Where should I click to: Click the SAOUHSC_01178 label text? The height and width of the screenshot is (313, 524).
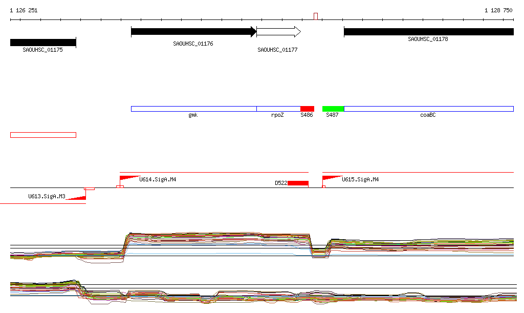click(x=428, y=39)
